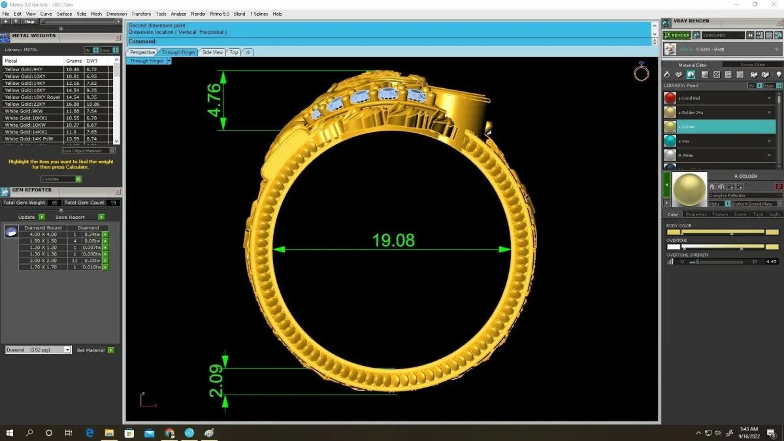Switch to Perspective viewport tab

pyautogui.click(x=142, y=52)
